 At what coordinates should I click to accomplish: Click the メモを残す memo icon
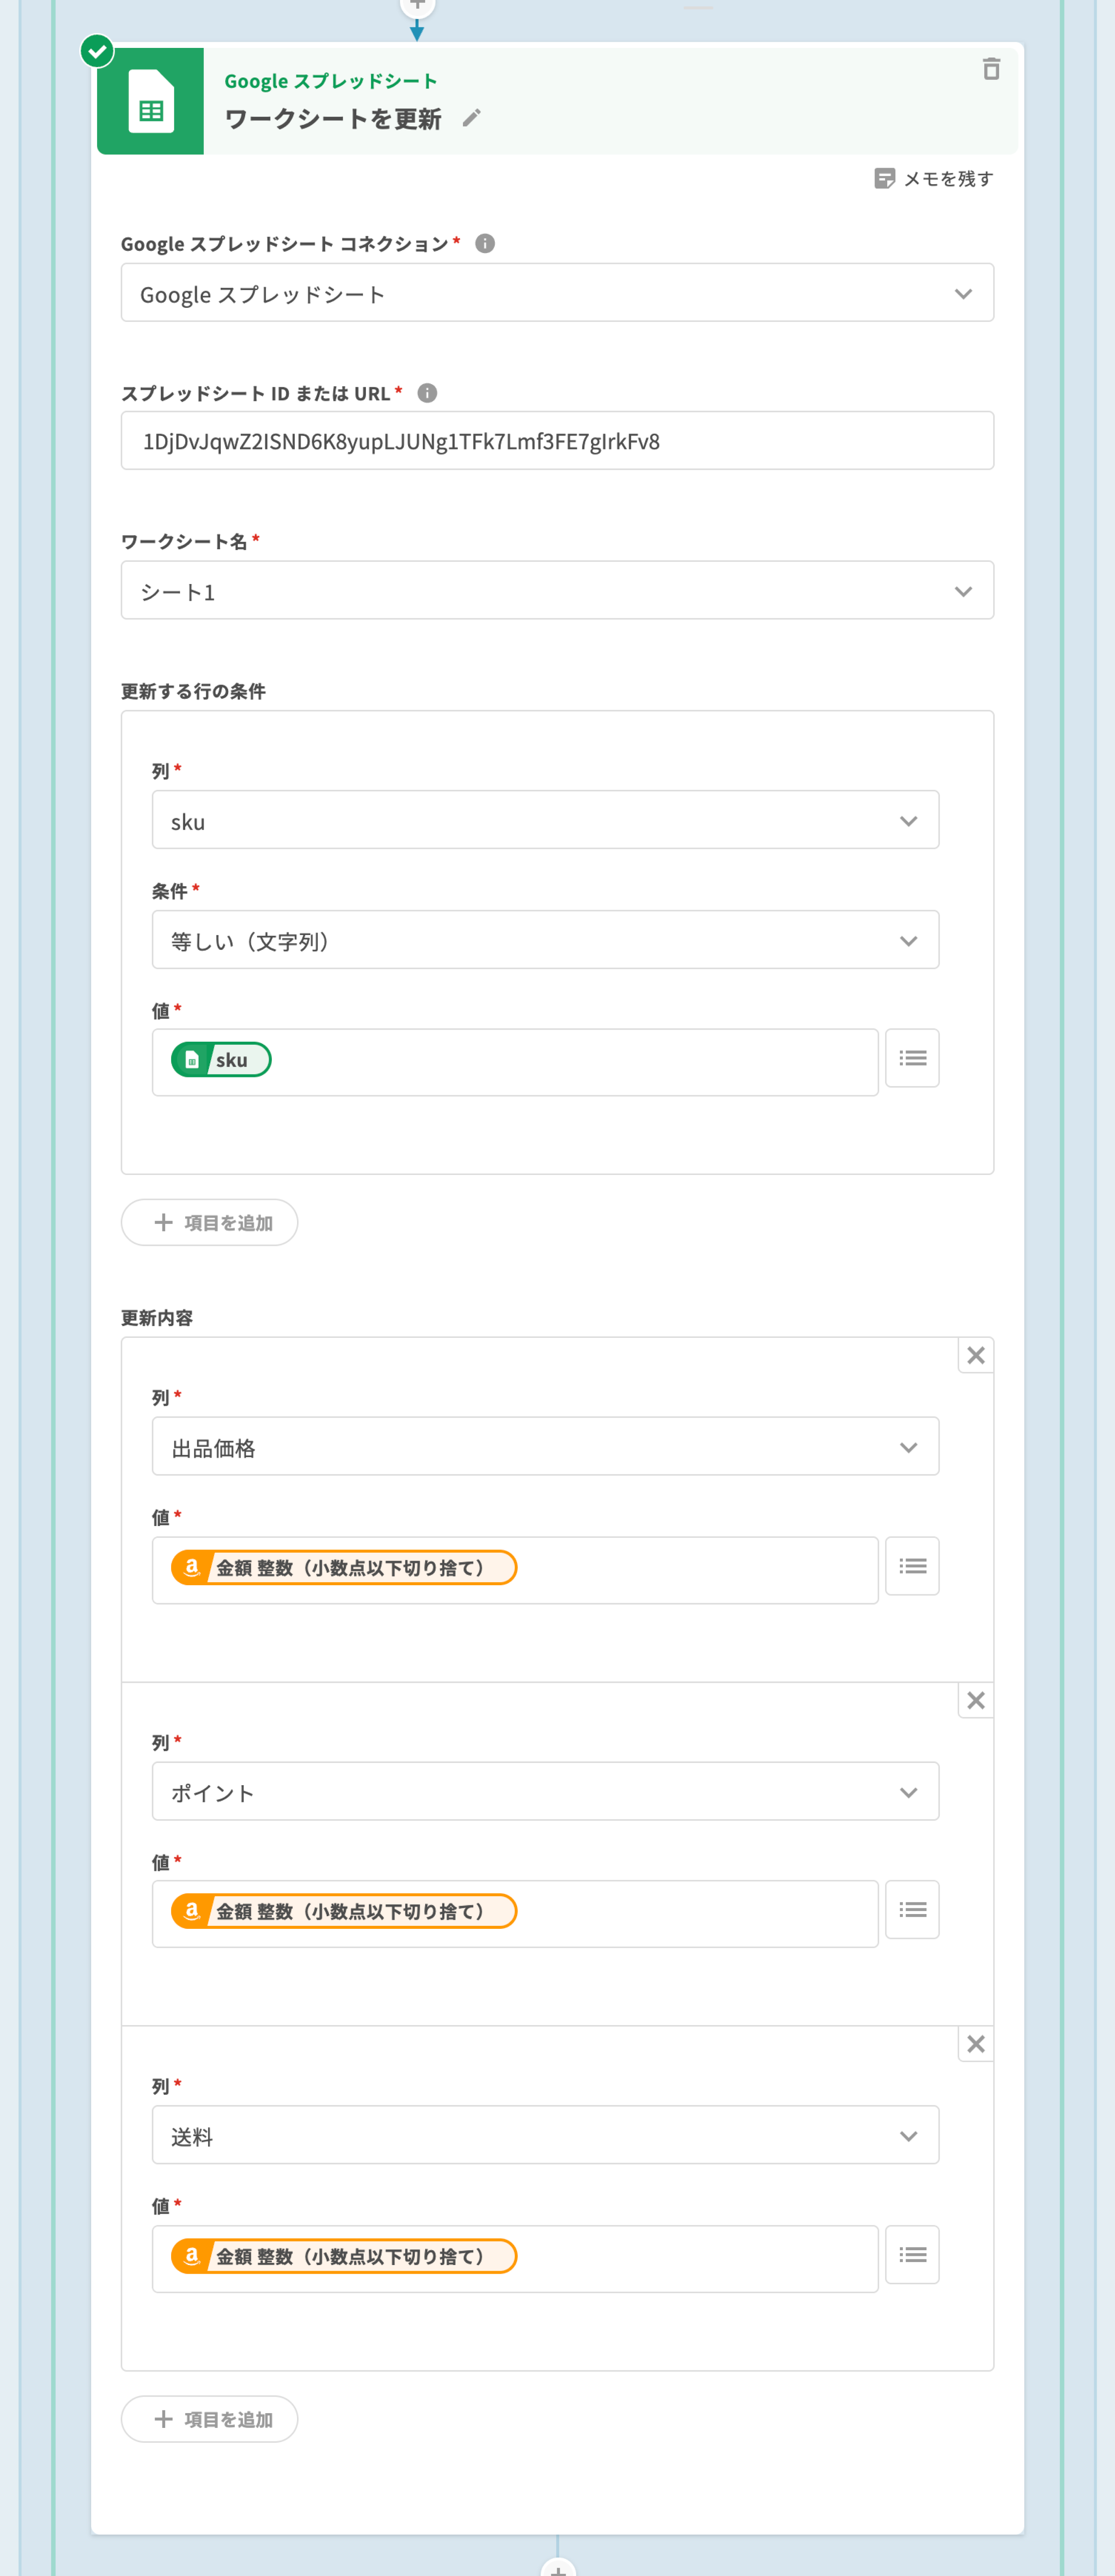tap(884, 178)
